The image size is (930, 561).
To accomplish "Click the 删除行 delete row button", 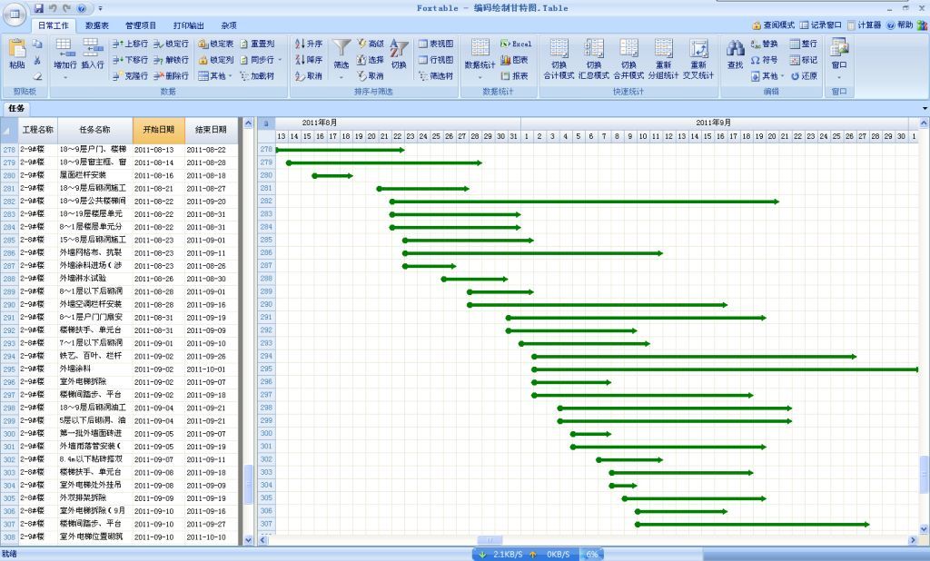I will pos(171,76).
